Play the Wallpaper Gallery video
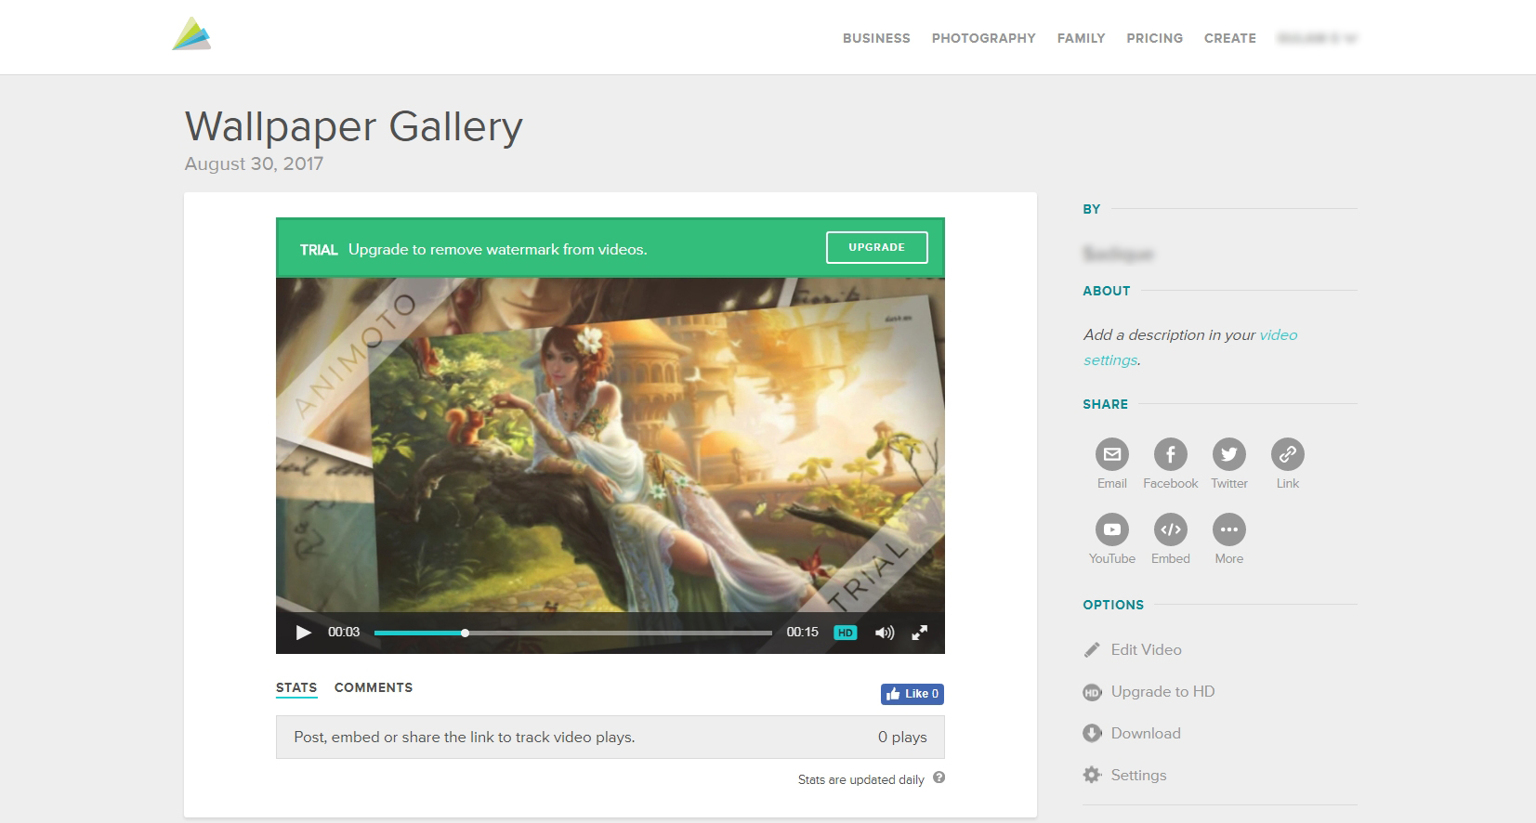The width and height of the screenshot is (1536, 823). tap(303, 633)
